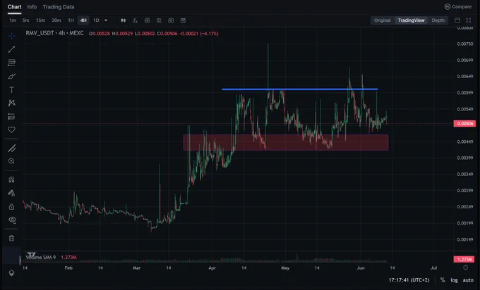Select the text annotation tool

pos(11,89)
